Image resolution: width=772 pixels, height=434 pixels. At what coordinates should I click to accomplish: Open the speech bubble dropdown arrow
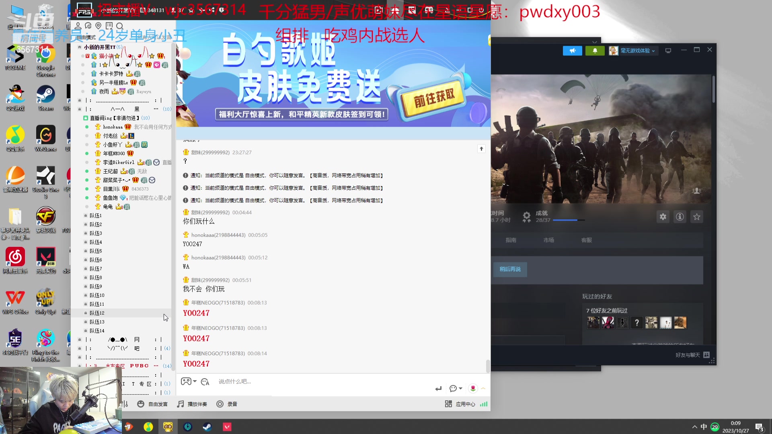tap(460, 388)
